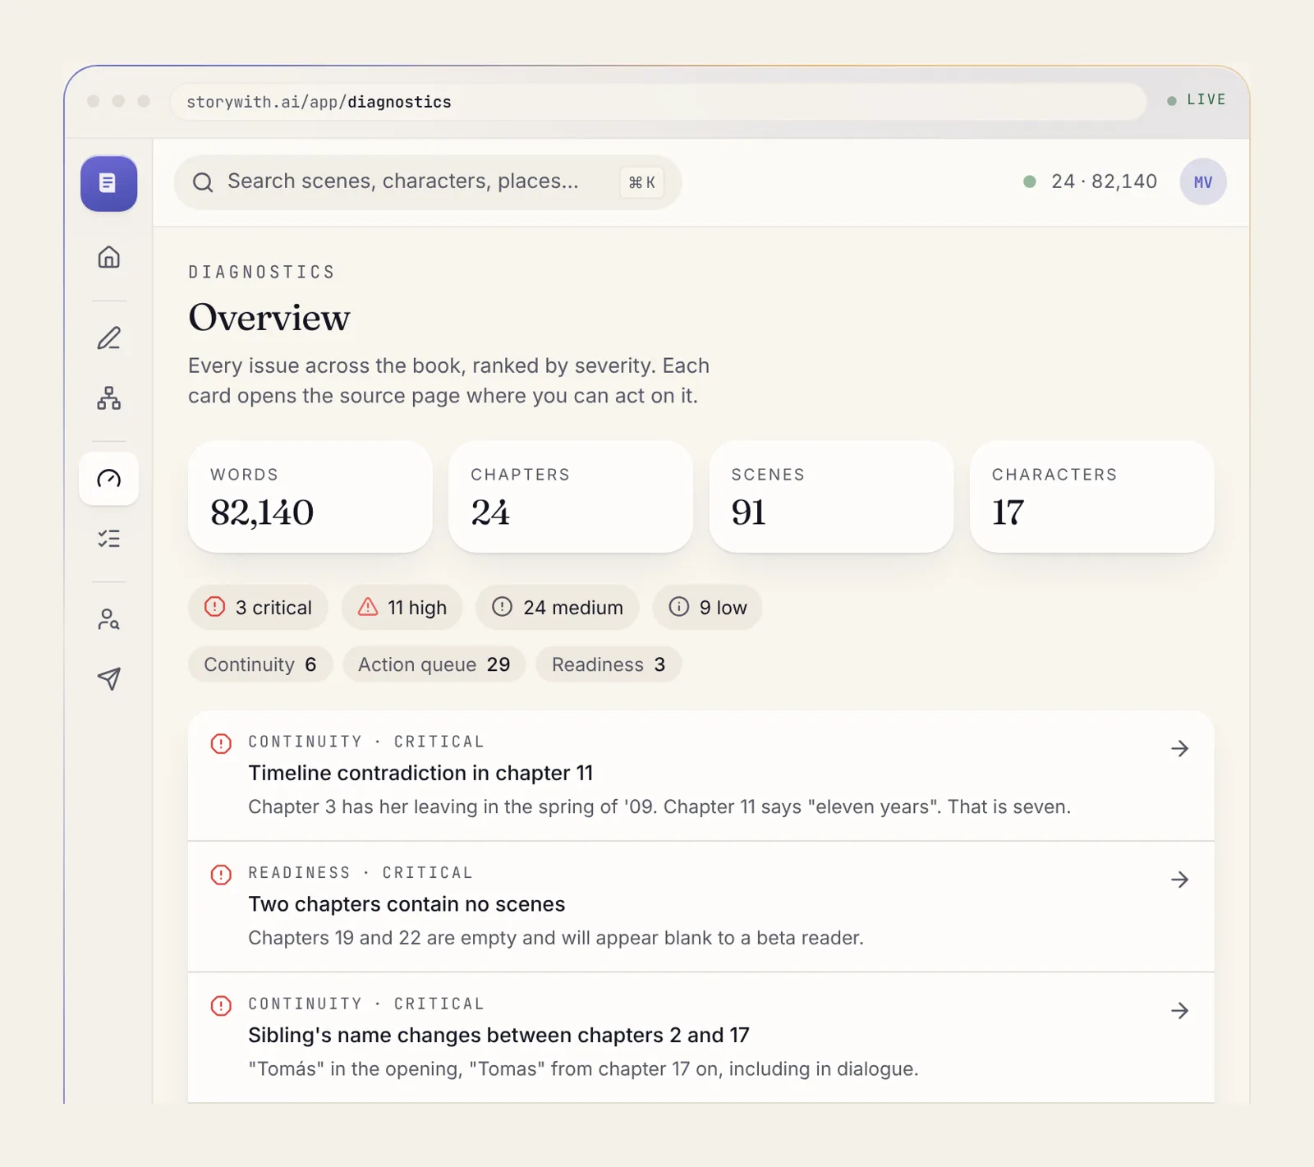Open 'Two chapters contain no scenes' issue
This screenshot has height=1167, width=1314.
coord(701,907)
